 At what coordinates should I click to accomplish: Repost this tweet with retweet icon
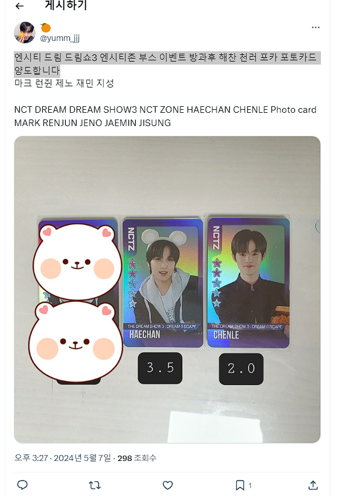(x=95, y=485)
